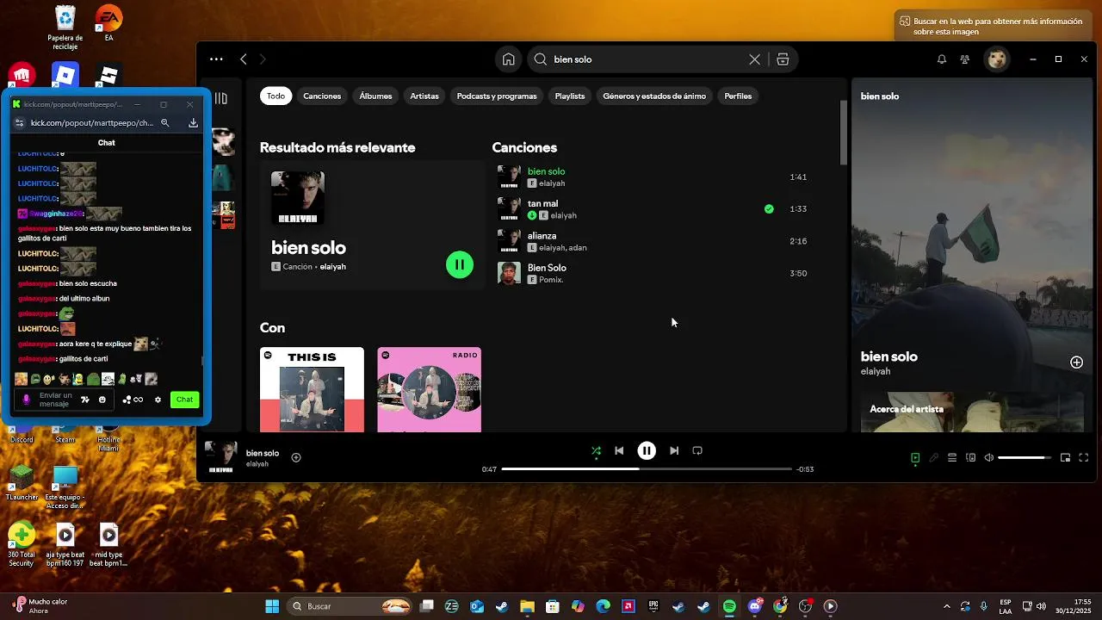Image resolution: width=1102 pixels, height=620 pixels.
Task: Open the emoji picker in Kick chat
Action: point(102,400)
